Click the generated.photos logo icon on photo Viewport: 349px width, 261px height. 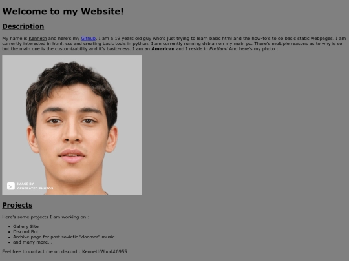(x=11, y=186)
